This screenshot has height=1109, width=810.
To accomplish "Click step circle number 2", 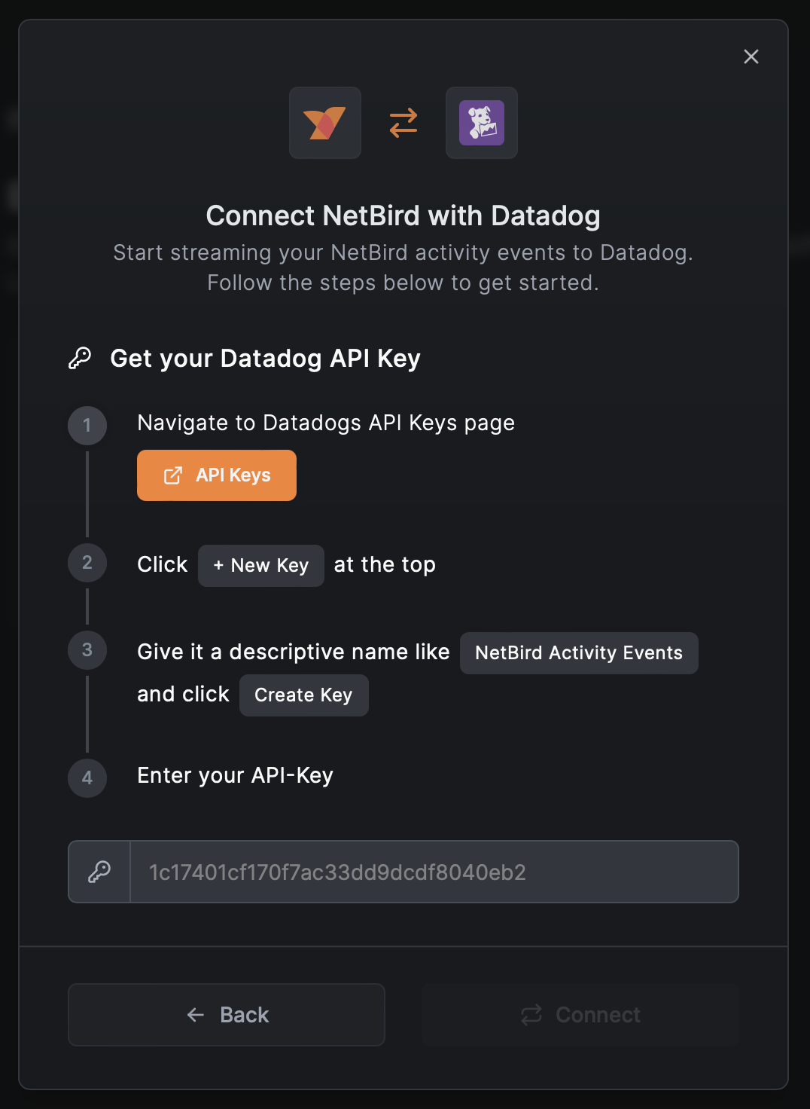I will pos(87,564).
